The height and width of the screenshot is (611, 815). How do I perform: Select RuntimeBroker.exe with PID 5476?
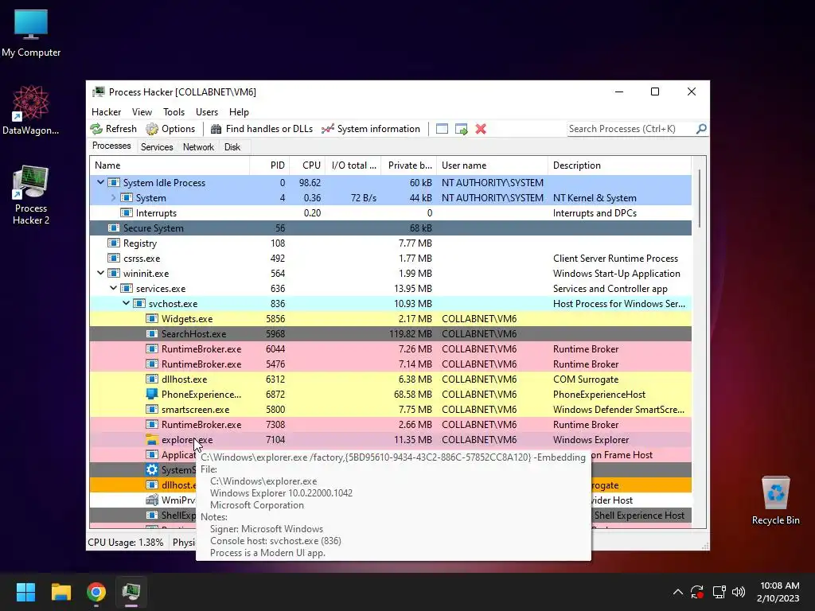coord(390,364)
